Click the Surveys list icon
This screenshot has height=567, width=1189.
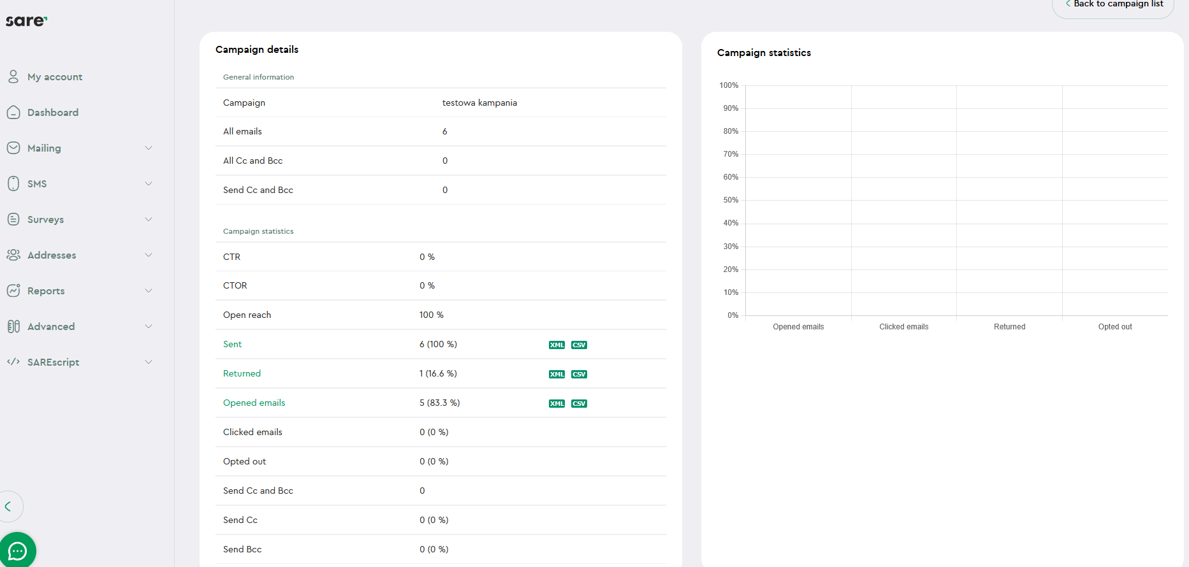tap(13, 219)
